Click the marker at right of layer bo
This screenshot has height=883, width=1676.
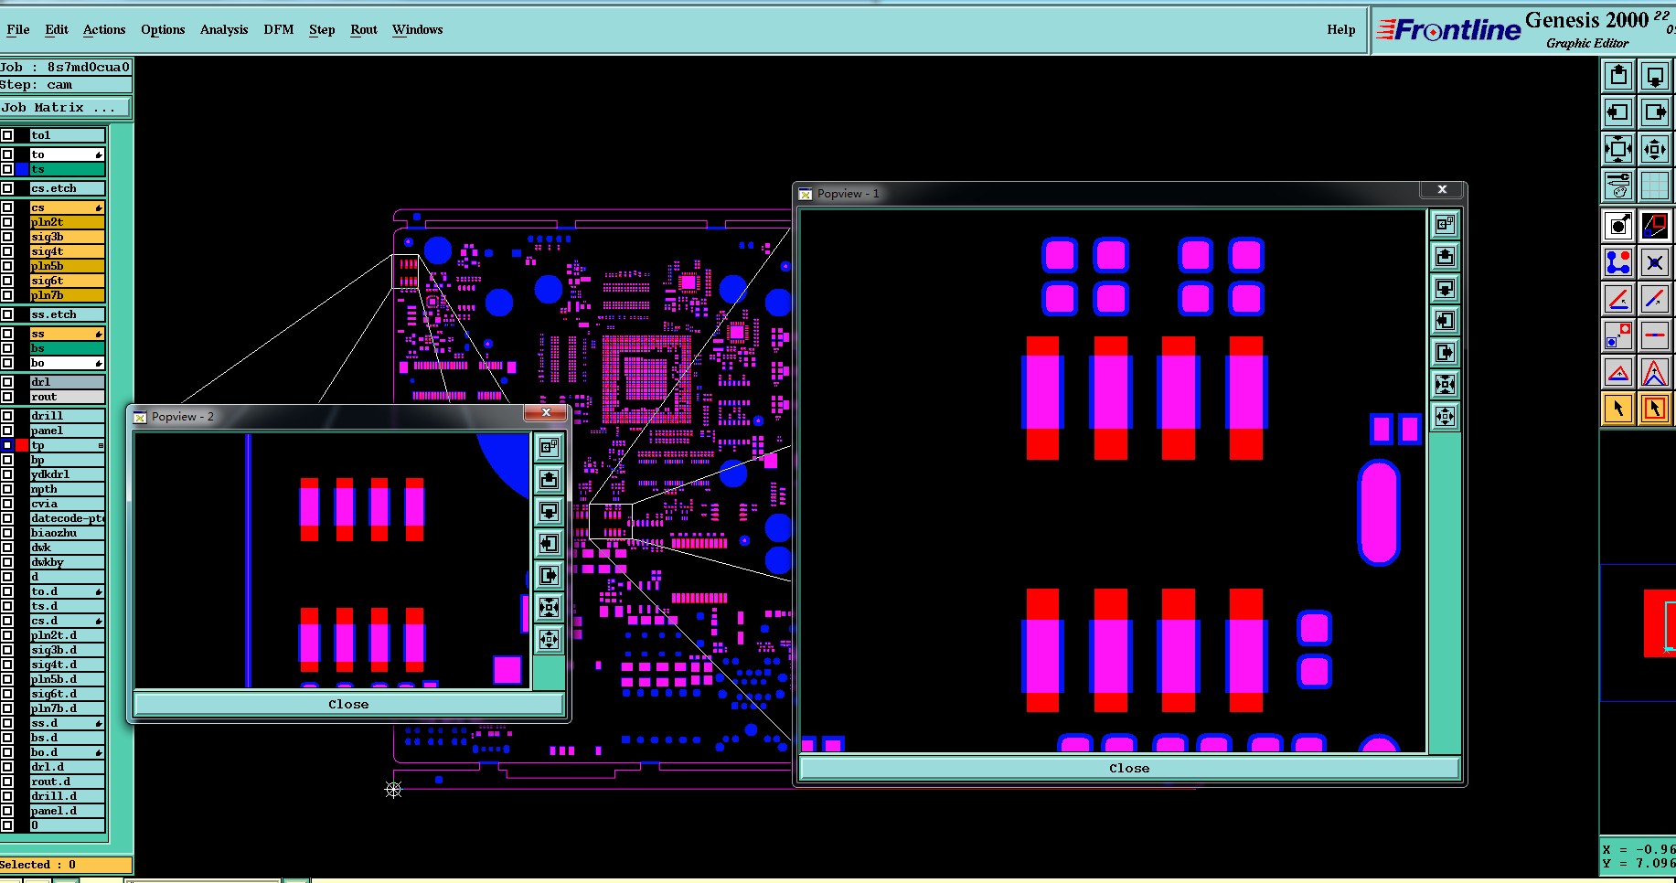click(x=99, y=363)
